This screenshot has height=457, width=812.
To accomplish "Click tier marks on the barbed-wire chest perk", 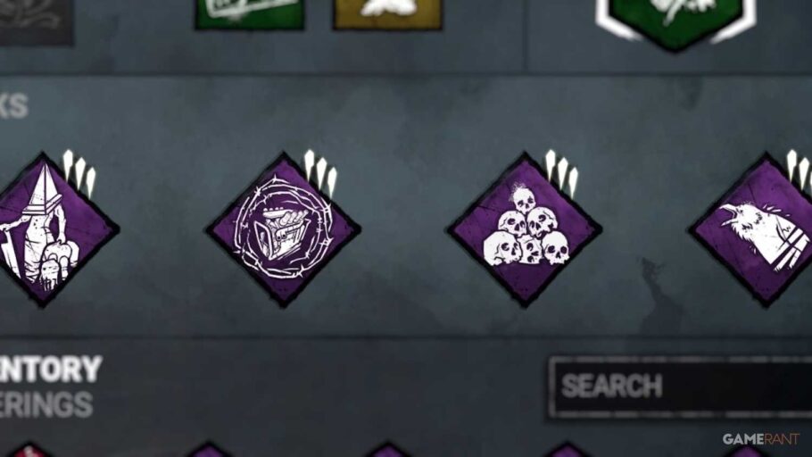I will coord(320,173).
